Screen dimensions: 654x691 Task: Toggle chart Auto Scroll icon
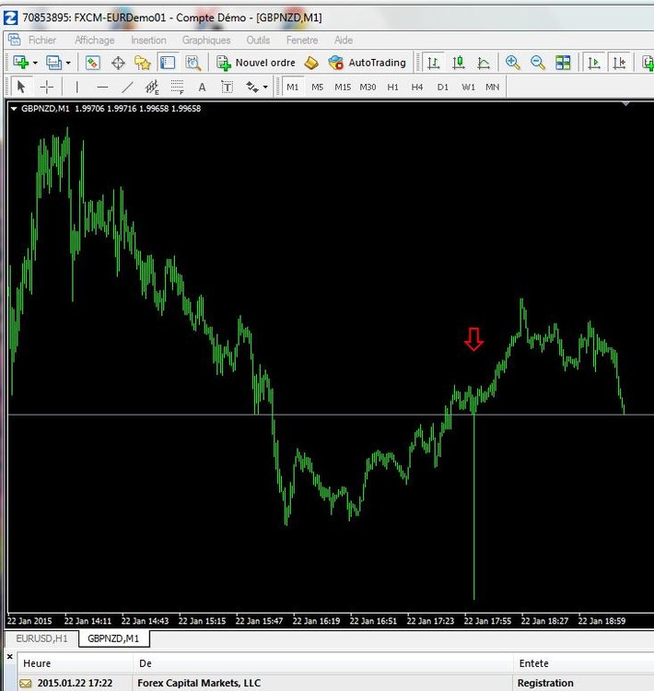click(593, 63)
